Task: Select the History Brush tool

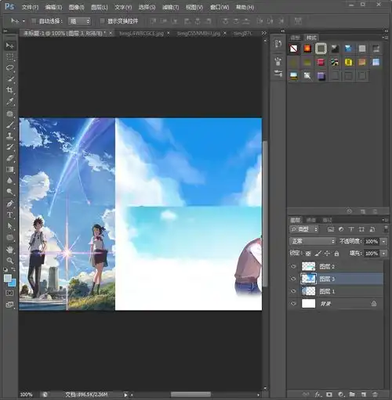Action: click(9, 147)
